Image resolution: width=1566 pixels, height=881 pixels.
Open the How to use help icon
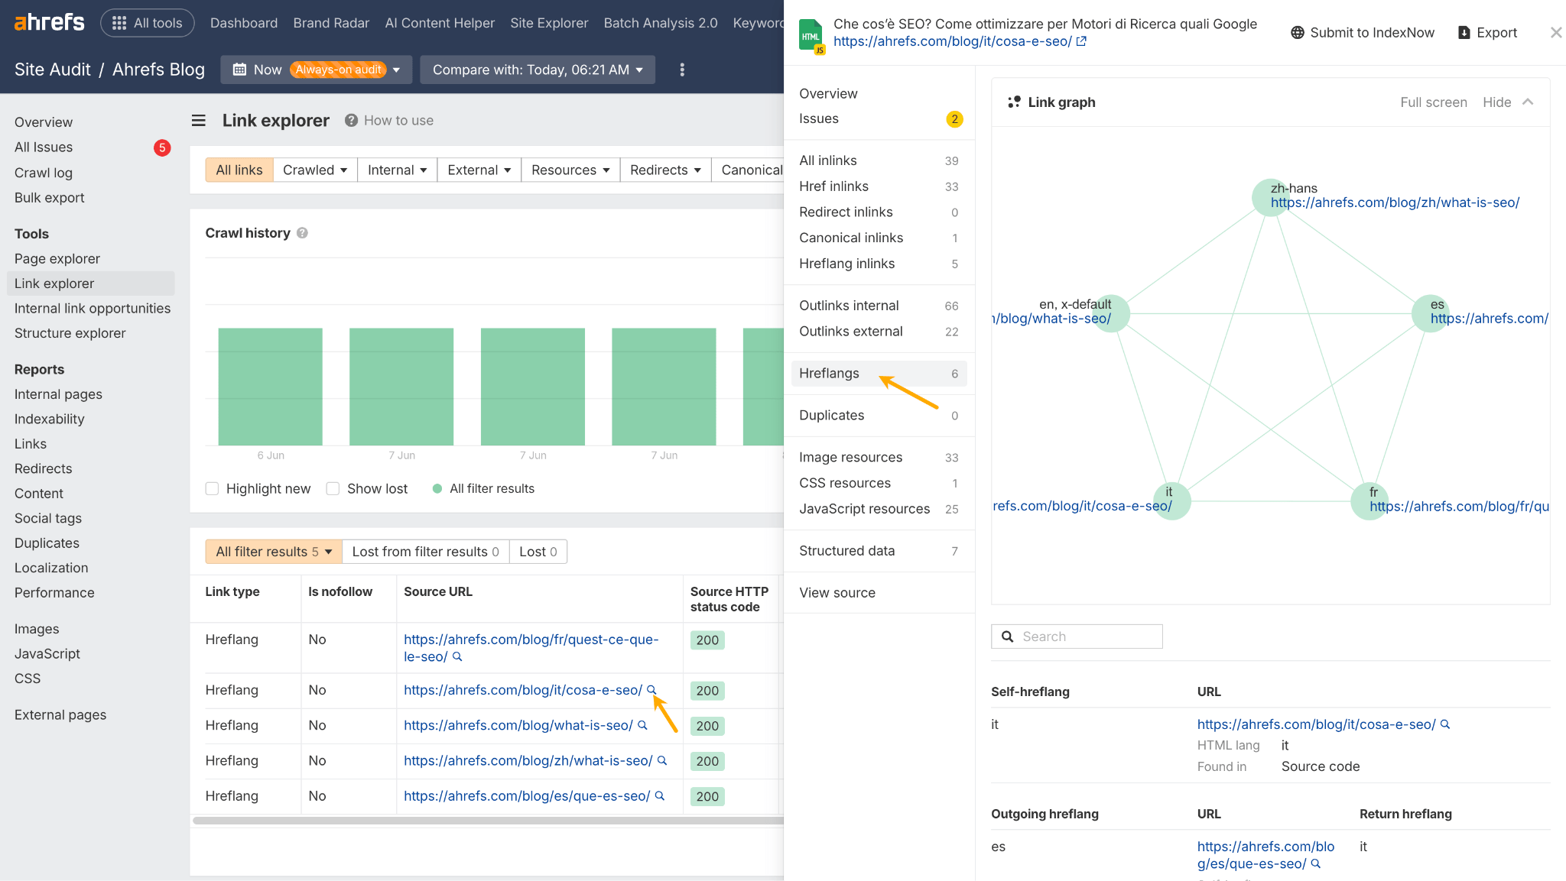click(x=350, y=120)
